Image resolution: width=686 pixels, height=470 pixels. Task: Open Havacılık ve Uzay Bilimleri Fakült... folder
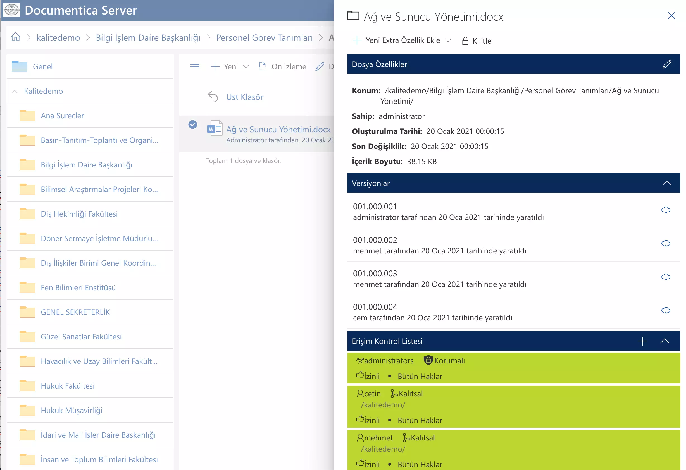[x=90, y=361]
